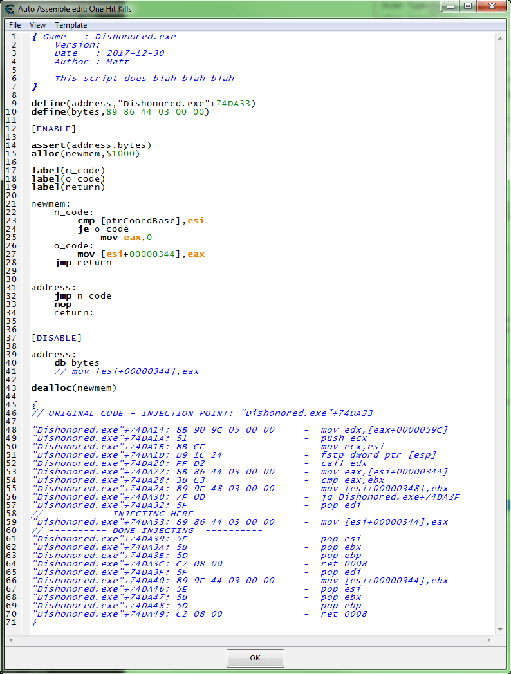
Task: Click the 'o_code:' label line
Action: pos(73,246)
